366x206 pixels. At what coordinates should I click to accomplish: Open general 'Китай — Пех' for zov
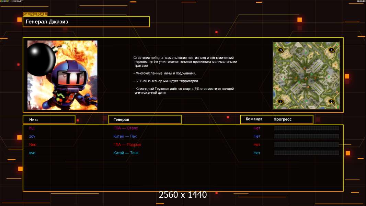tap(125, 136)
